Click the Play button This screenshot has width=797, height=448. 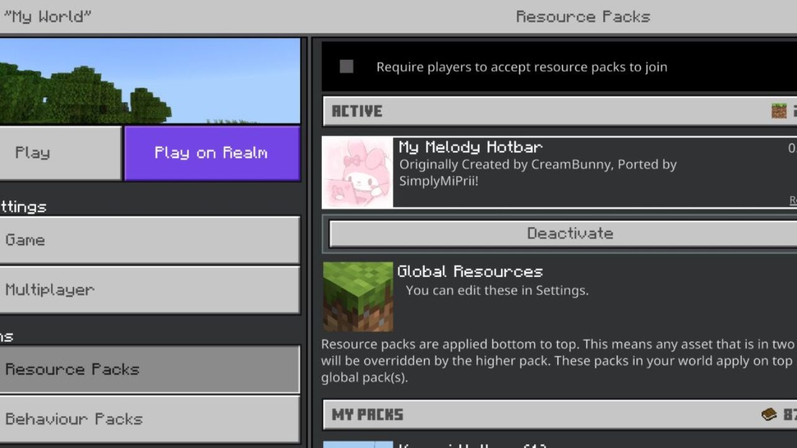pos(60,153)
